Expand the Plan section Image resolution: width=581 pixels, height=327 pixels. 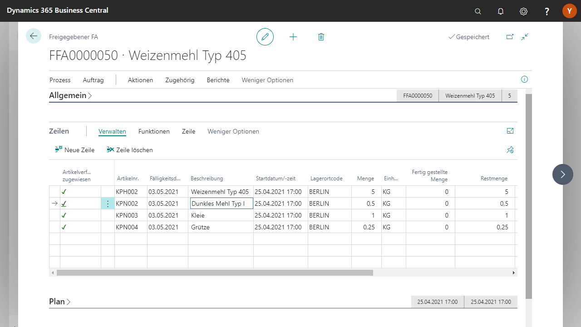(59, 302)
